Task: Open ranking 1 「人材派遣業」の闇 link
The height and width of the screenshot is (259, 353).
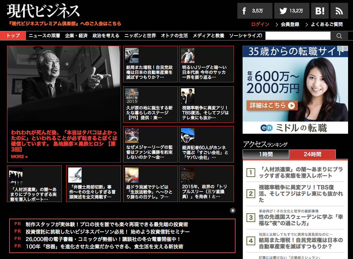Action: point(301,172)
